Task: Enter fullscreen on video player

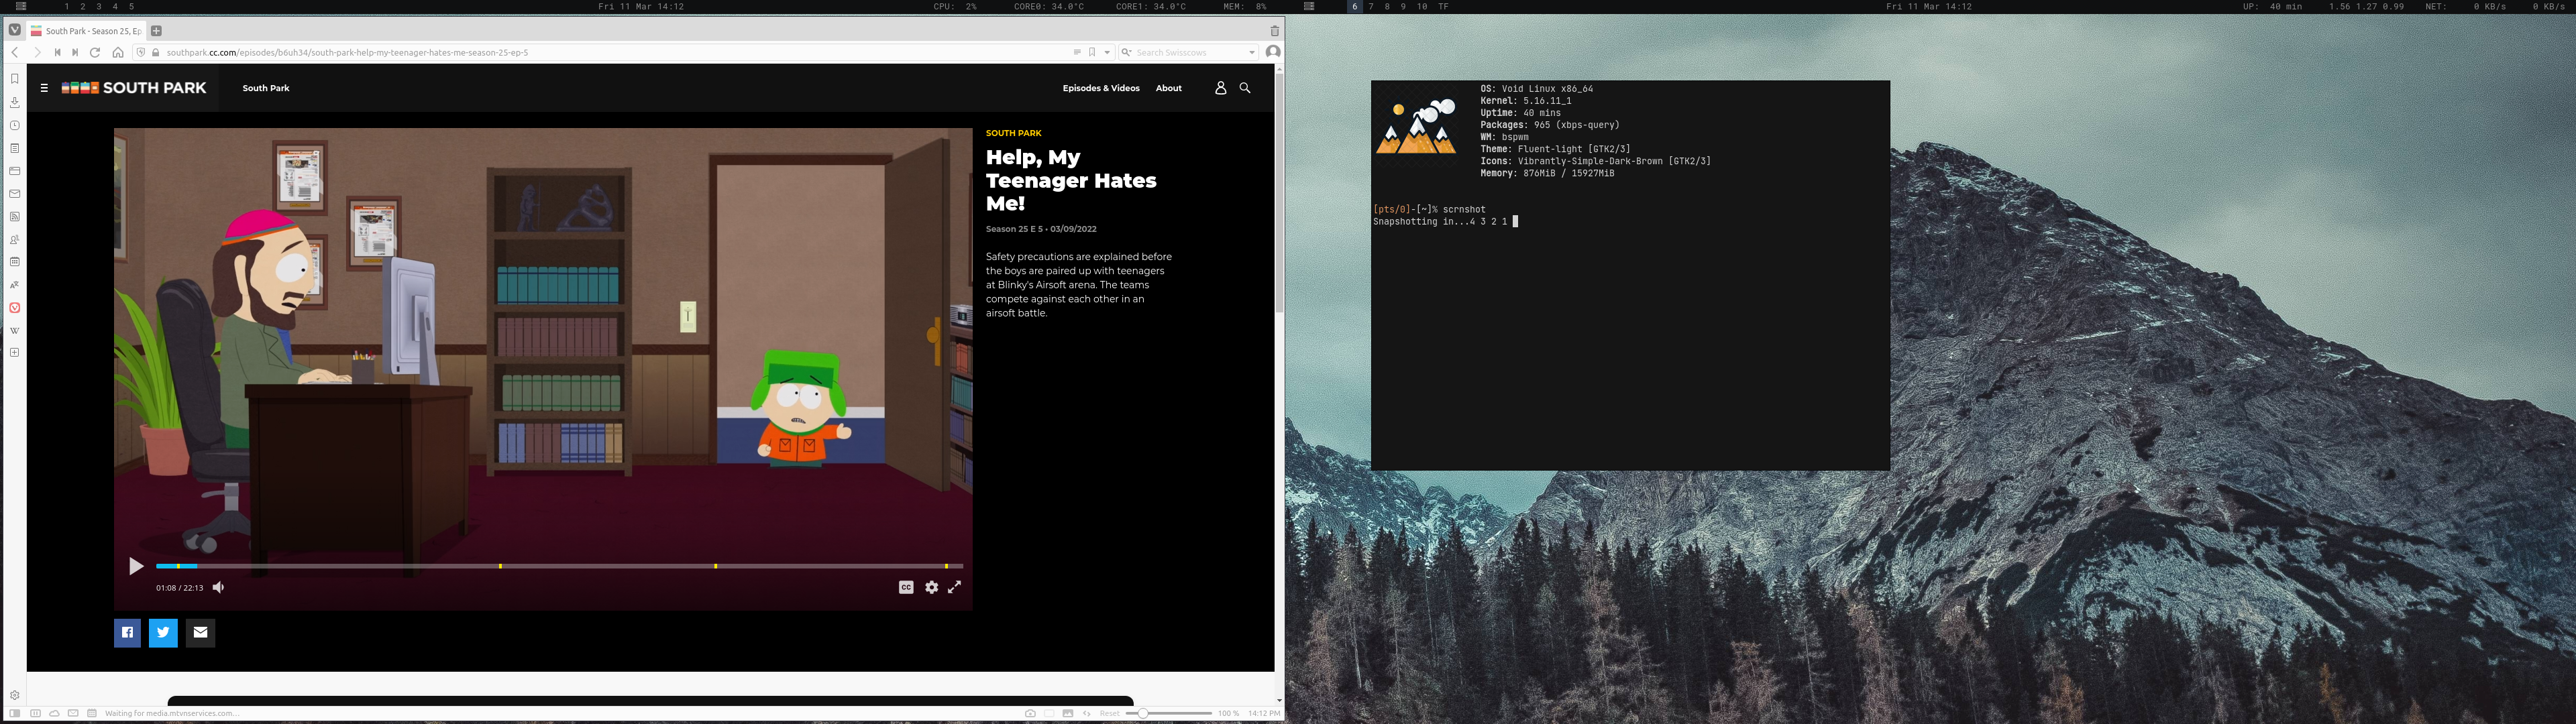Action: pyautogui.click(x=955, y=588)
